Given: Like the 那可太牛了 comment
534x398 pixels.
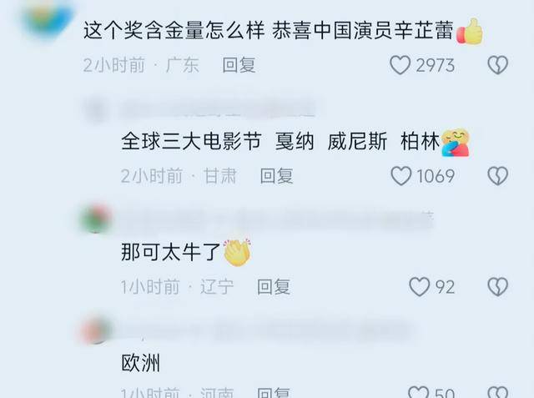Looking at the screenshot, I should [419, 287].
